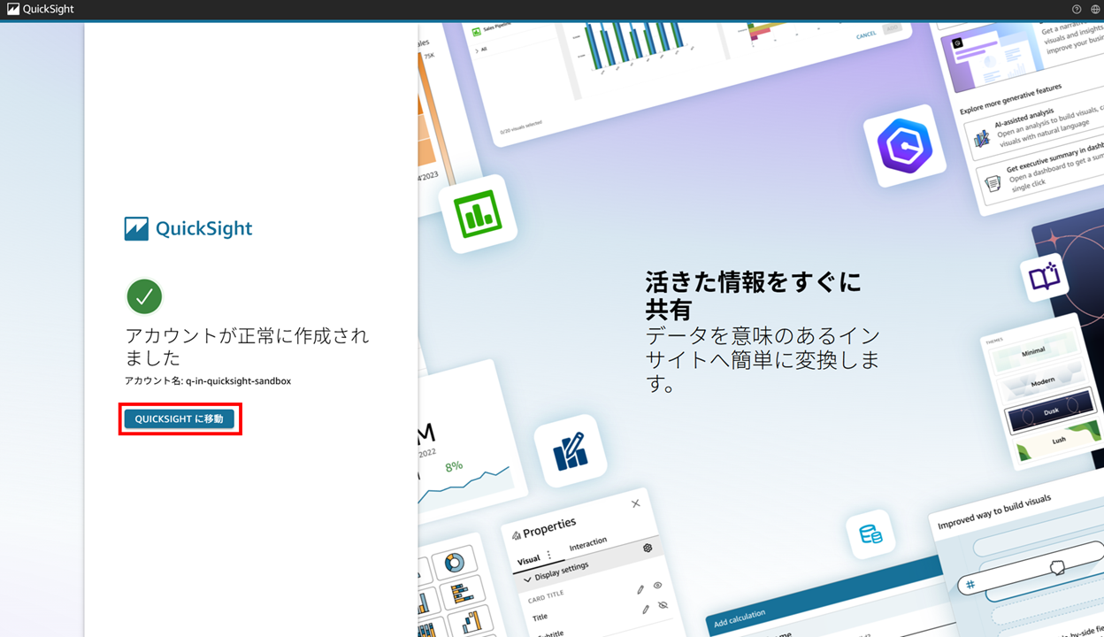This screenshot has width=1104, height=637.
Task: Open the help question-mark icon in header
Action: [1077, 9]
